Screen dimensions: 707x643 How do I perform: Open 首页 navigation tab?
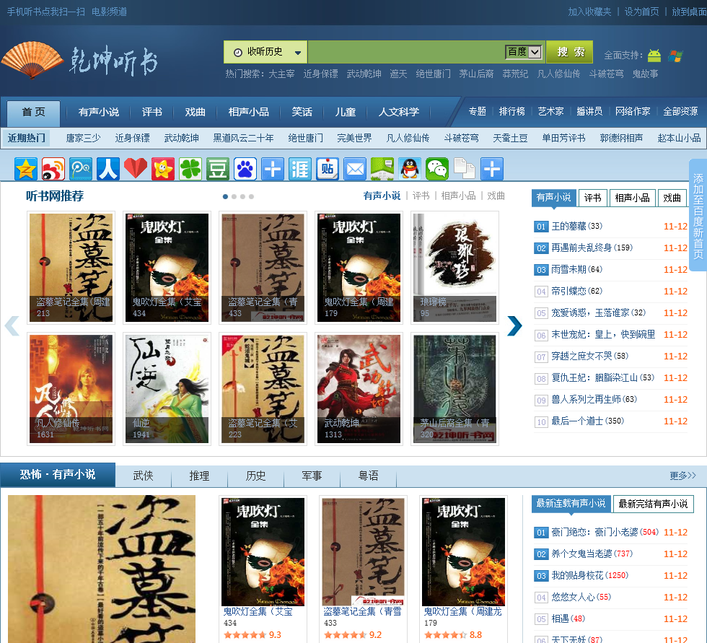[x=33, y=113]
